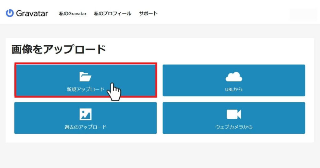
Task: Choose the URLから label
Action: coord(234,89)
